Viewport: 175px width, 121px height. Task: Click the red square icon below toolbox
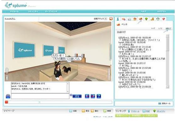tap(7, 102)
